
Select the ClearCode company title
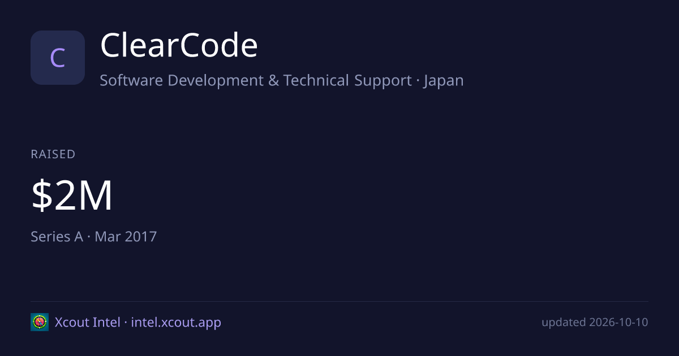[179, 46]
